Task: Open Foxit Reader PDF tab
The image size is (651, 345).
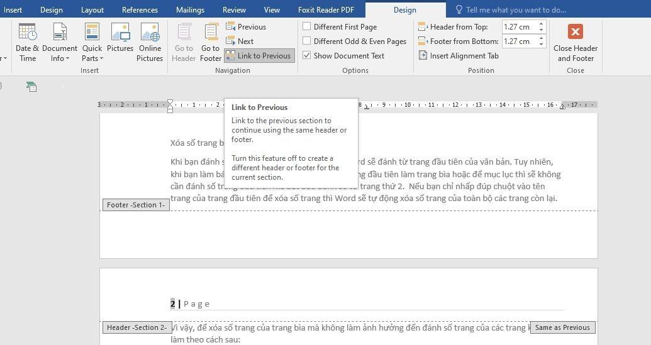Action: (326, 9)
